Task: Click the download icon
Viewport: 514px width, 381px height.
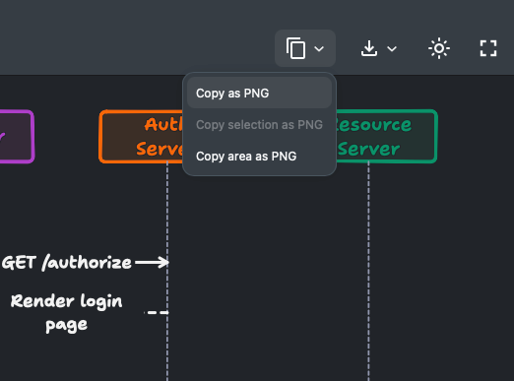Action: pyautogui.click(x=369, y=48)
